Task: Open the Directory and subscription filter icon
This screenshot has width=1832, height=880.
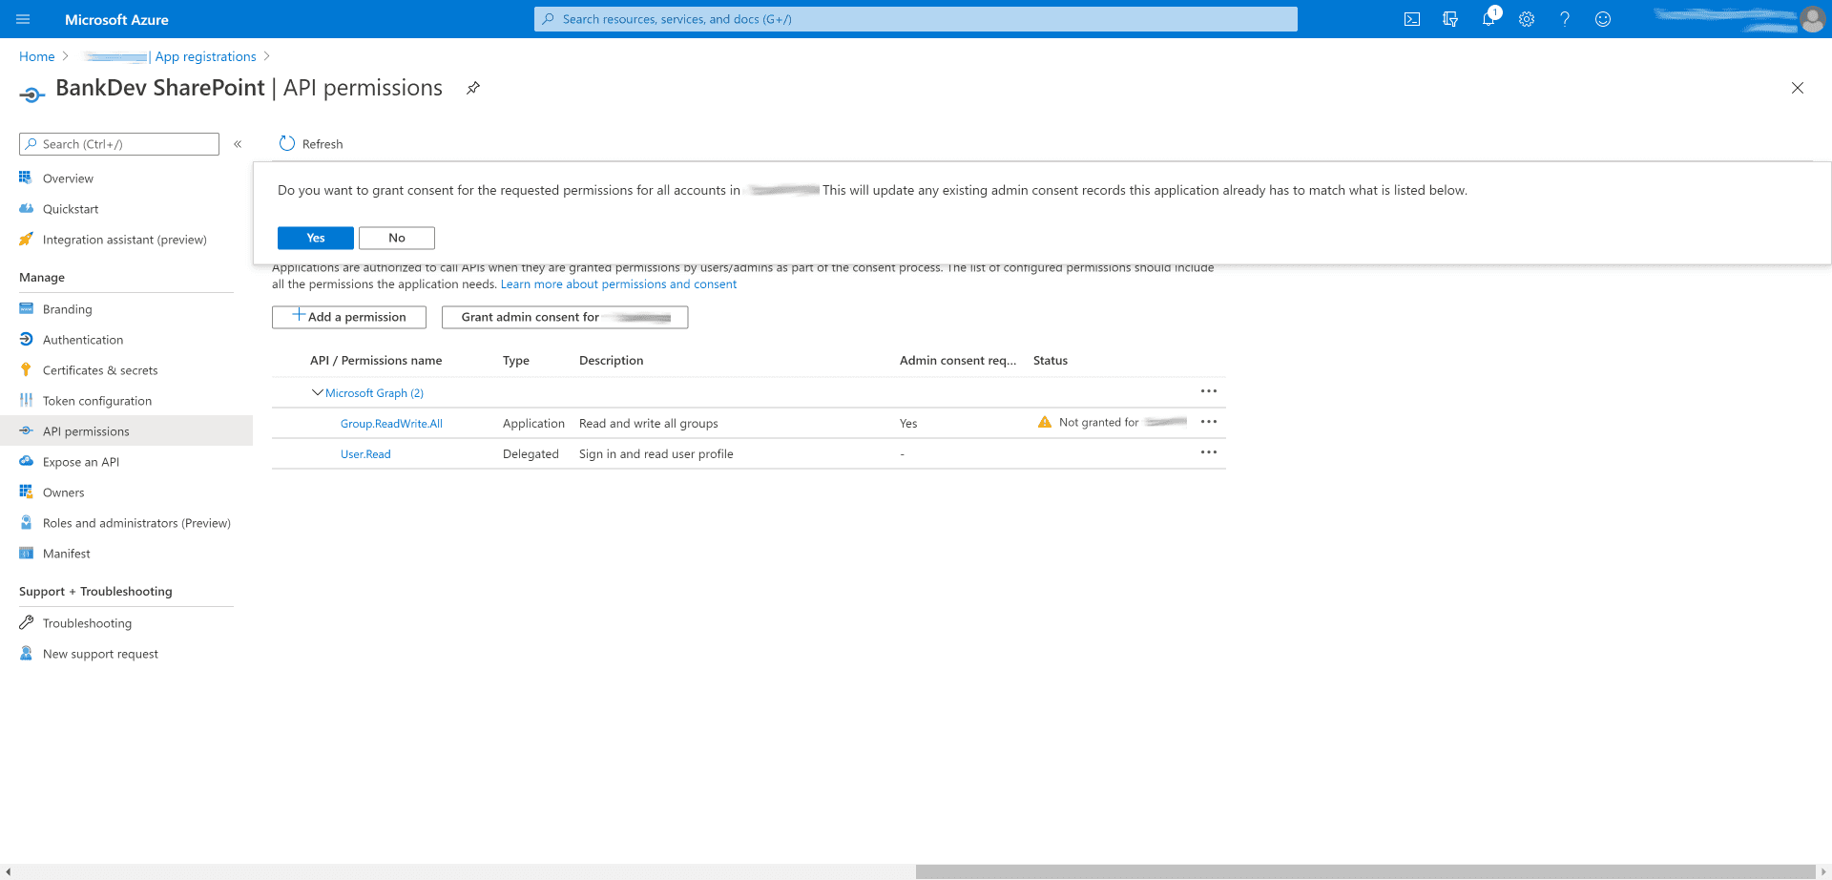Action: (1450, 19)
